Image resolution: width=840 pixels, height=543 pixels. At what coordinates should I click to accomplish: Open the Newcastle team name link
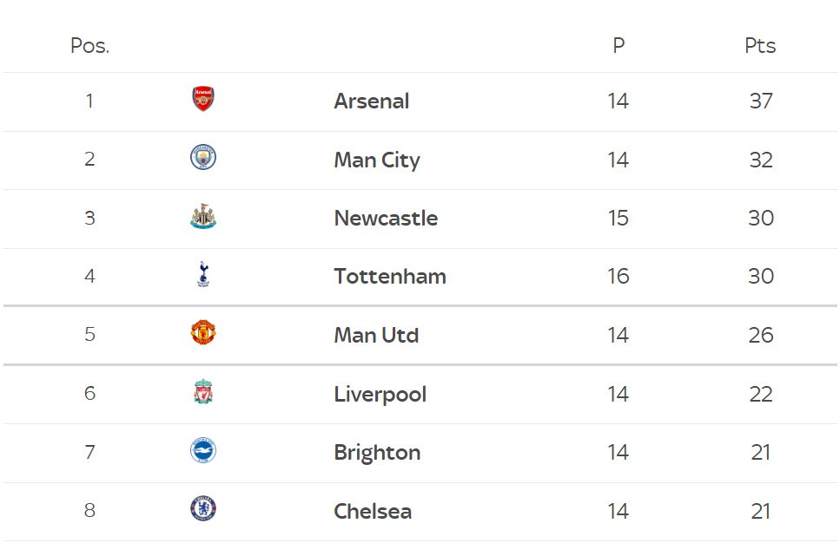pos(386,218)
